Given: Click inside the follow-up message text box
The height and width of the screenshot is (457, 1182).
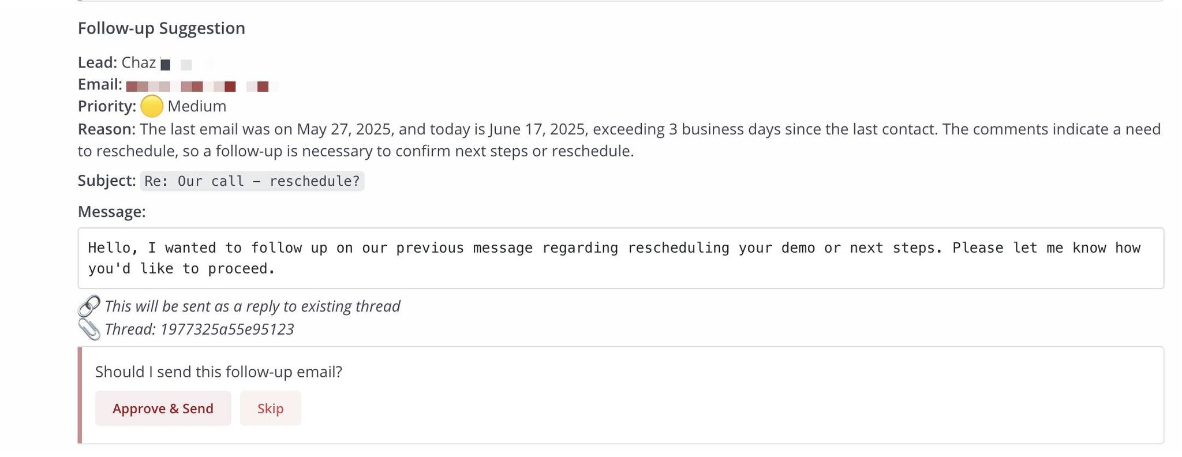Looking at the screenshot, I should (x=620, y=258).
